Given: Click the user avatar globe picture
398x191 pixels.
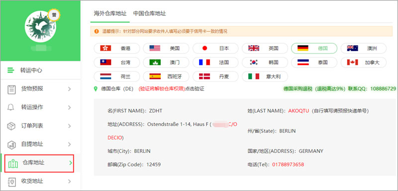Looking at the screenshot, I should coord(40,26).
